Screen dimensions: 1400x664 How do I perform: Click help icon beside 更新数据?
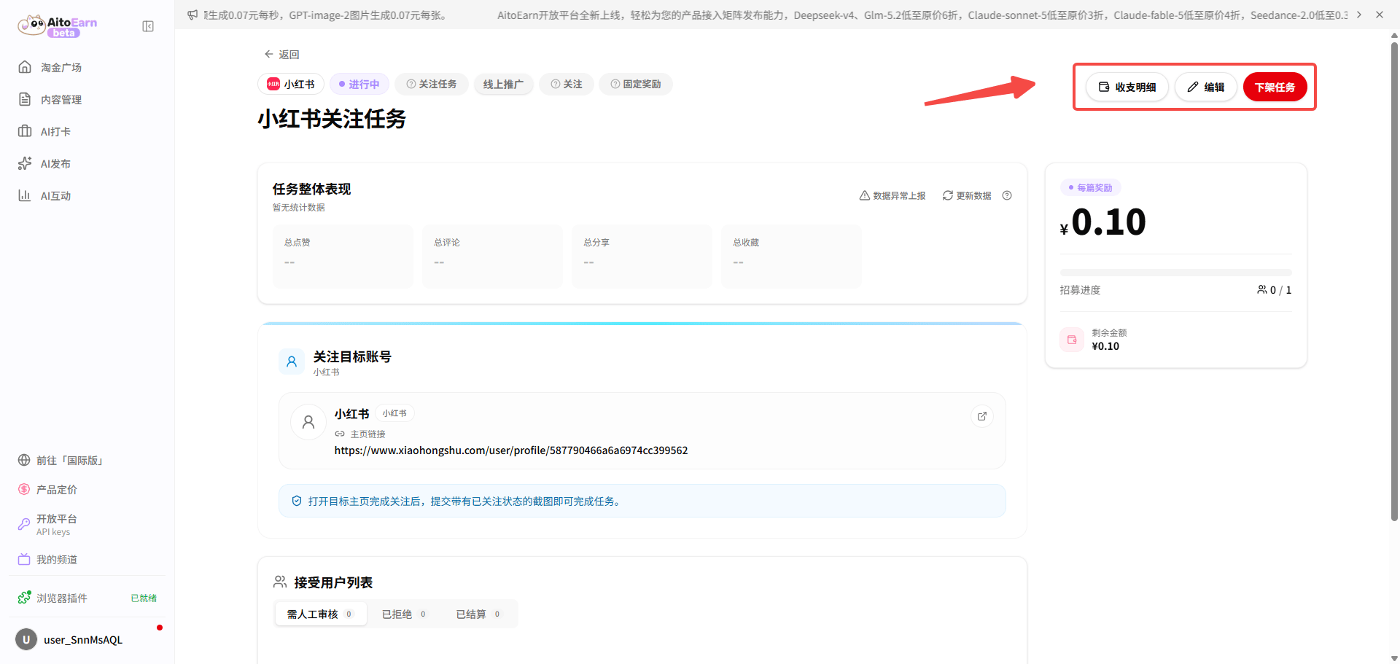(x=1007, y=195)
